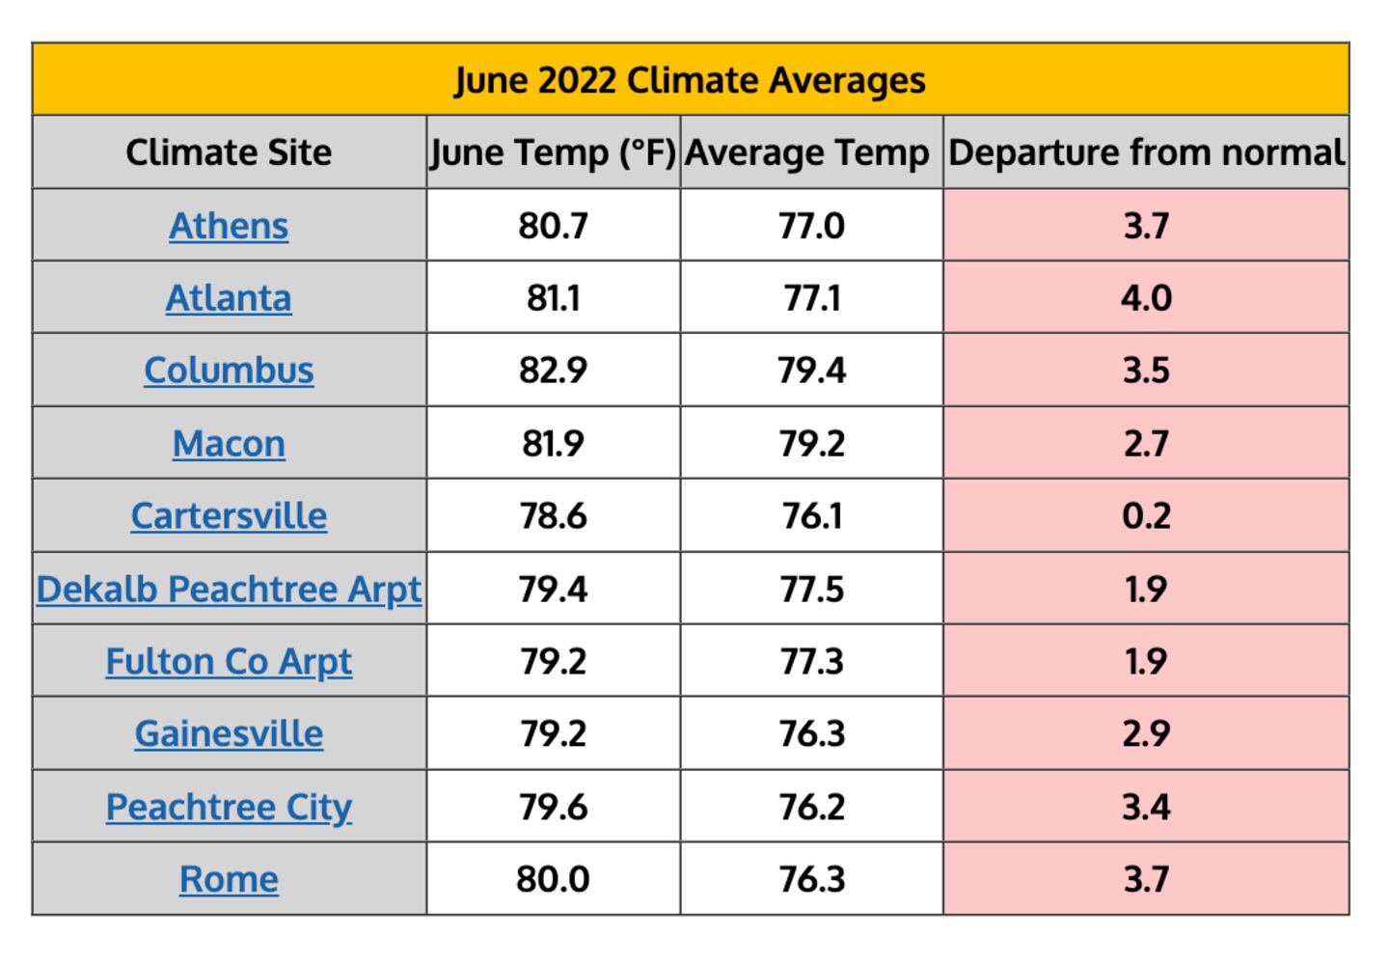Click the Dekalb Peachtree Arpt link
The width and height of the screenshot is (1389, 964).
click(229, 589)
